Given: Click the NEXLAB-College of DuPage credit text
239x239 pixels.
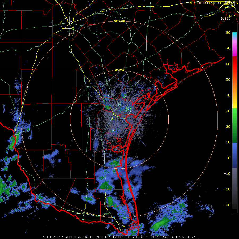Looking at the screenshot, I should pos(214,3).
